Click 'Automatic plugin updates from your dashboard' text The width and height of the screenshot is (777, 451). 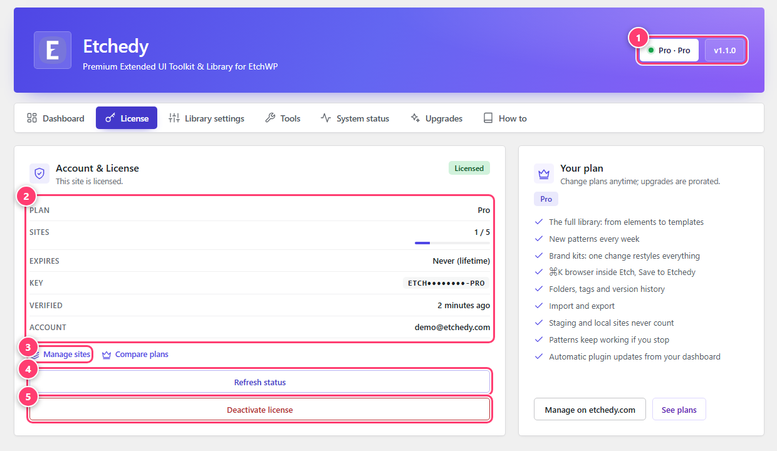click(x=635, y=356)
